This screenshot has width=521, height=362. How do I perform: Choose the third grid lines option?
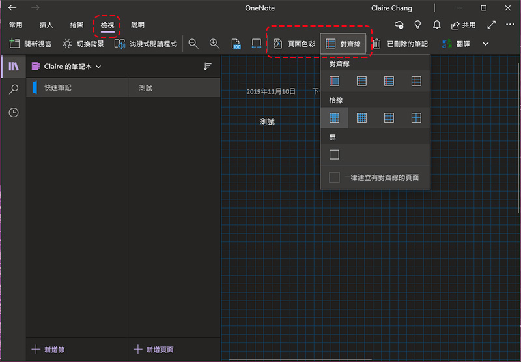pos(389,118)
